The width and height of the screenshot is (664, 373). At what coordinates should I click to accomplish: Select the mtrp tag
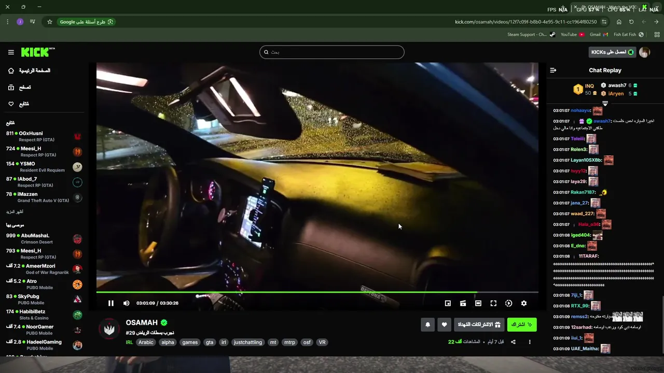[289, 342]
